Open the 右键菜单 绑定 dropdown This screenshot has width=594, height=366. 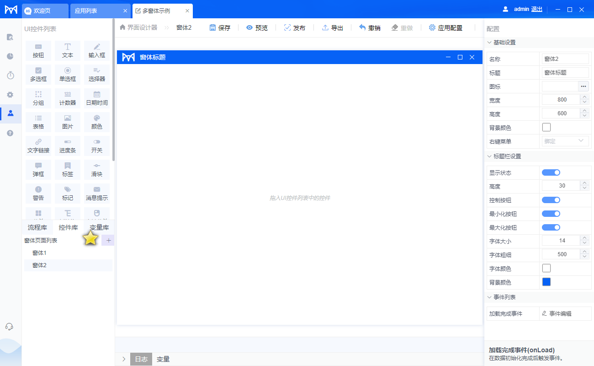click(x=565, y=141)
